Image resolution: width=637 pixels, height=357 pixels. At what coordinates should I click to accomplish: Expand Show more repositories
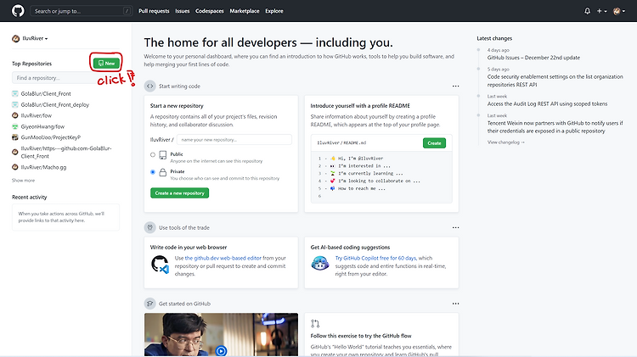click(23, 180)
